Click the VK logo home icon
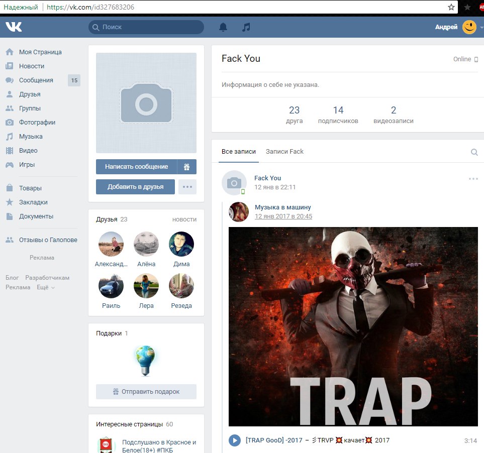Viewport: 484px width, 453px height. [x=14, y=27]
